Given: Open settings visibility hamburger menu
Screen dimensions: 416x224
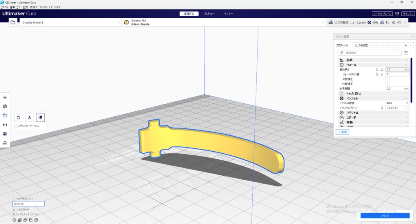Looking at the screenshot, I should [x=406, y=53].
